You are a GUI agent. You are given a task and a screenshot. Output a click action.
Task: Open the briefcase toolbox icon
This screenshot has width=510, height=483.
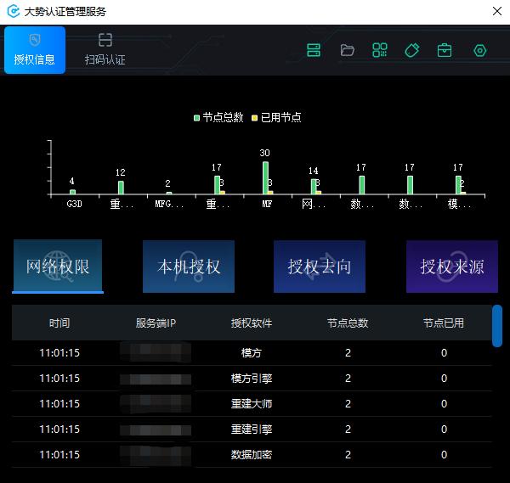[445, 50]
